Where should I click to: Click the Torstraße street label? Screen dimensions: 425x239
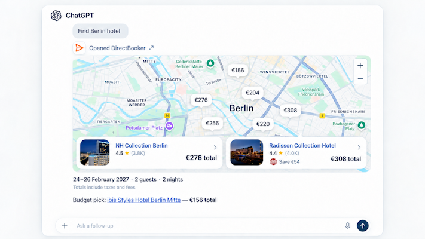[213, 82]
